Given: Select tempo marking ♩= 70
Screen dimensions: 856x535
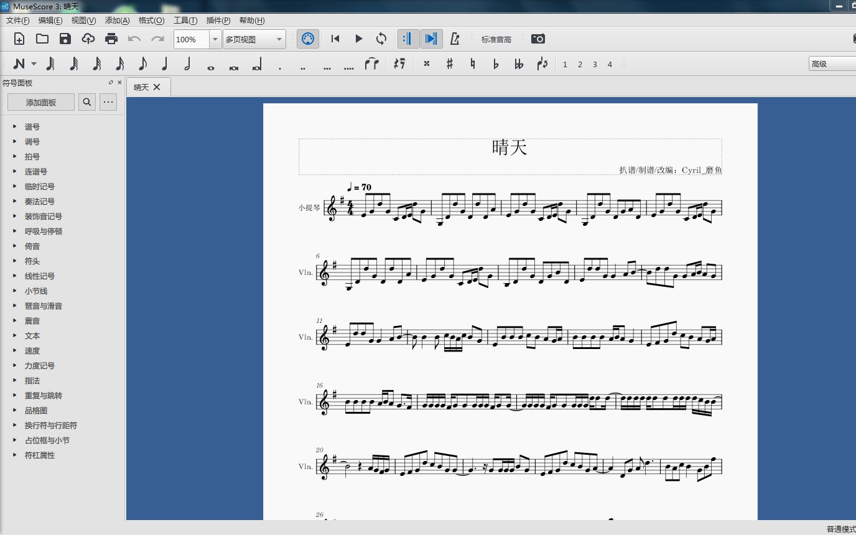Looking at the screenshot, I should click(x=359, y=187).
